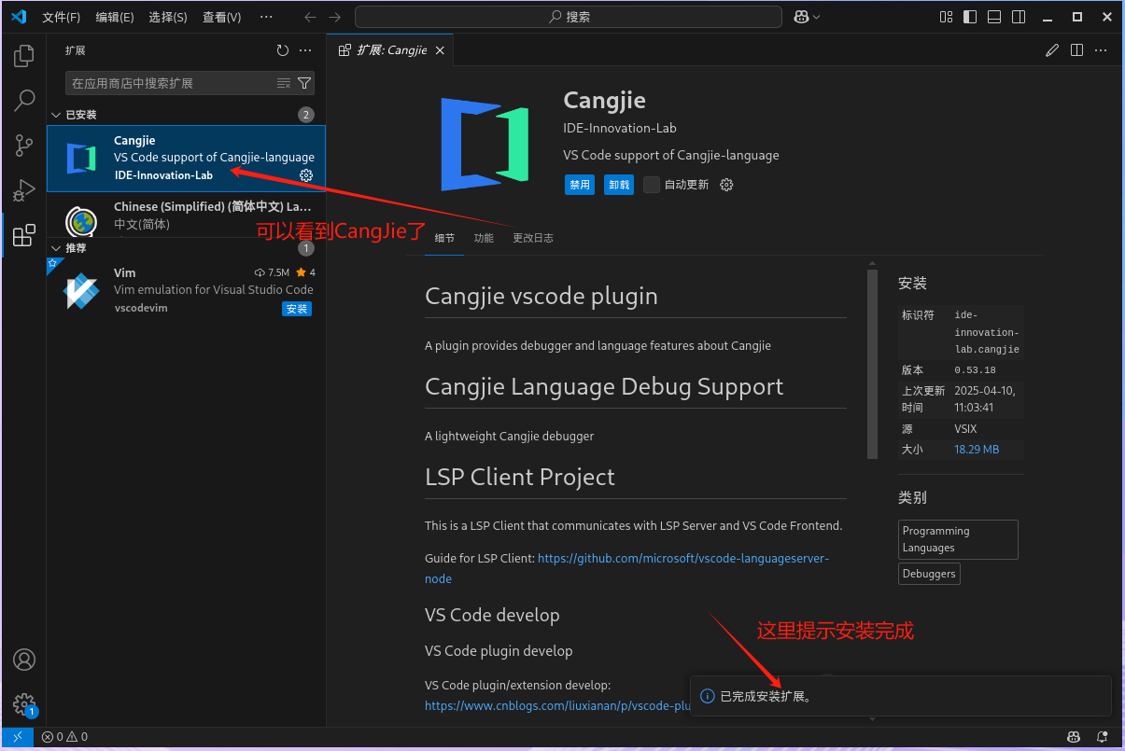
Task: Click the version value 0.53.18
Action: (x=975, y=370)
